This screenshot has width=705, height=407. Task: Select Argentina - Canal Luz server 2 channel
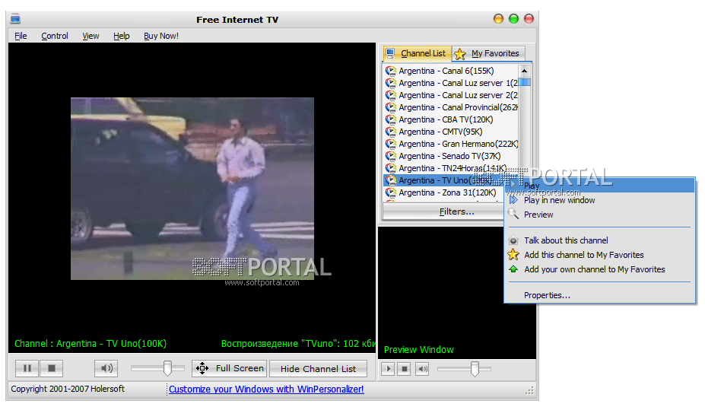click(452, 95)
